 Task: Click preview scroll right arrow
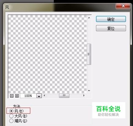(84, 96)
